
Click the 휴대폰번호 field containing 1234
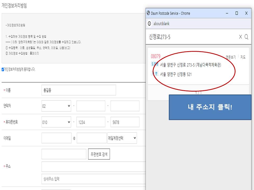point(91,122)
